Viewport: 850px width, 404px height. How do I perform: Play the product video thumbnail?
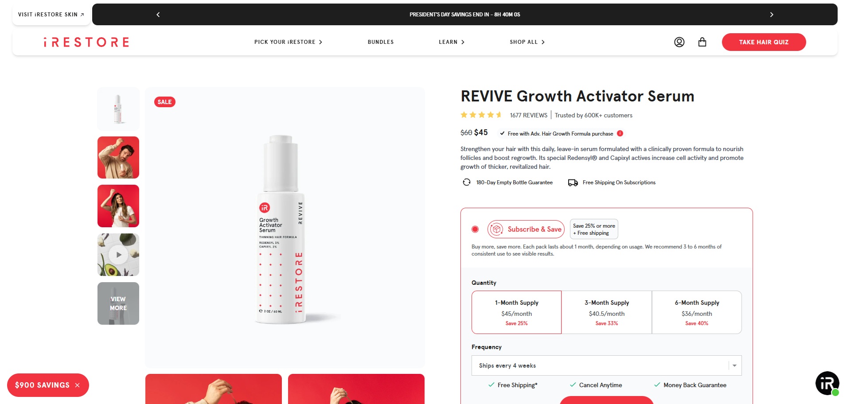118,255
